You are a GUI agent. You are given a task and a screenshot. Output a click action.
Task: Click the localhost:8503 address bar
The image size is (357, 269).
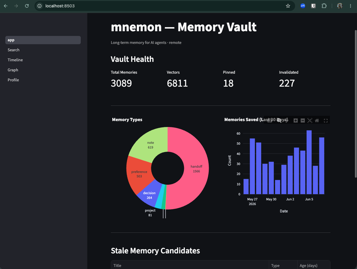[x=165, y=6]
